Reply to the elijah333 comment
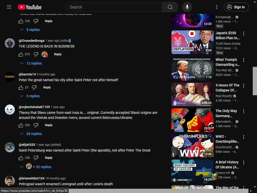Viewport: 257px width, 193px height. (x=48, y=158)
